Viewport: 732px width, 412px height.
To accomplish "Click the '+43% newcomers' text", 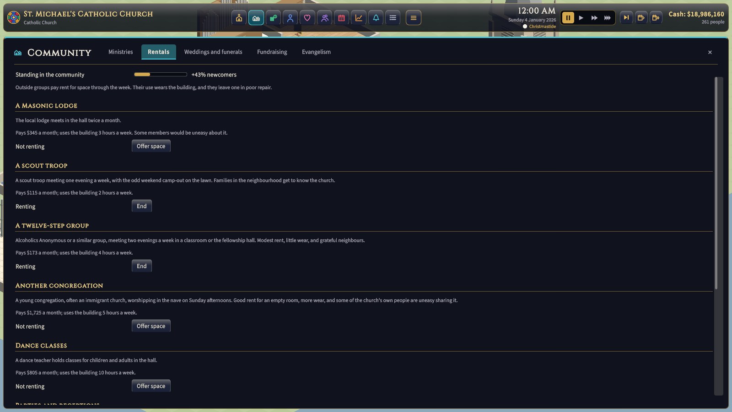I will point(214,75).
